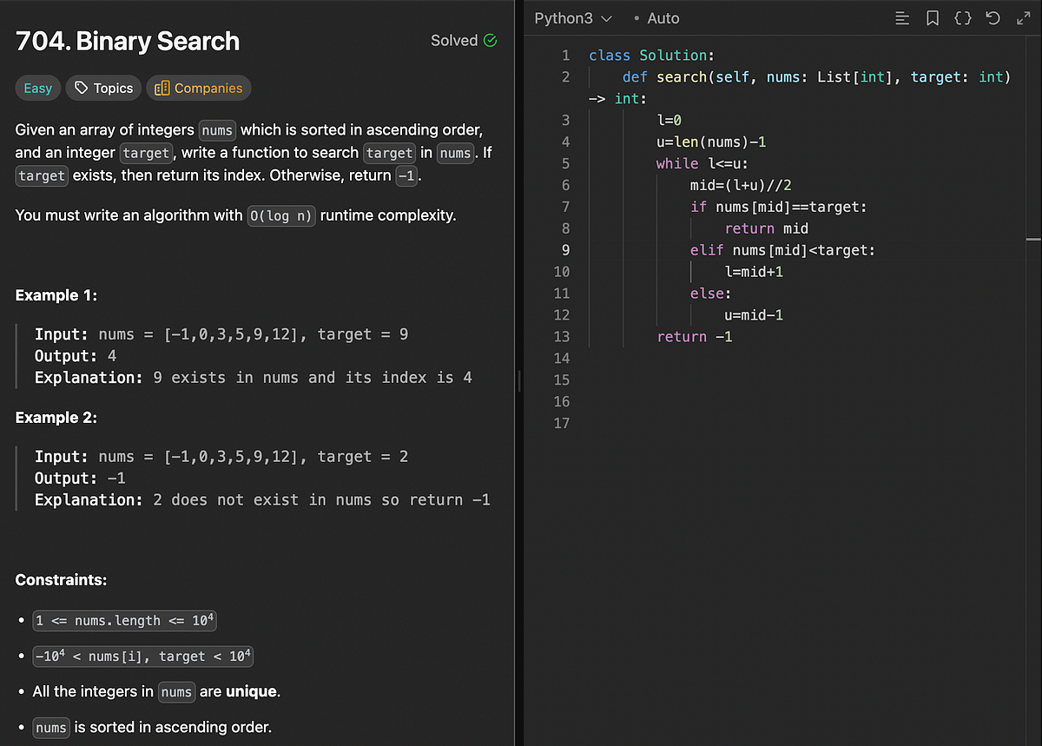Expand the Topics section
Screen dimensions: 1042x746
click(103, 88)
